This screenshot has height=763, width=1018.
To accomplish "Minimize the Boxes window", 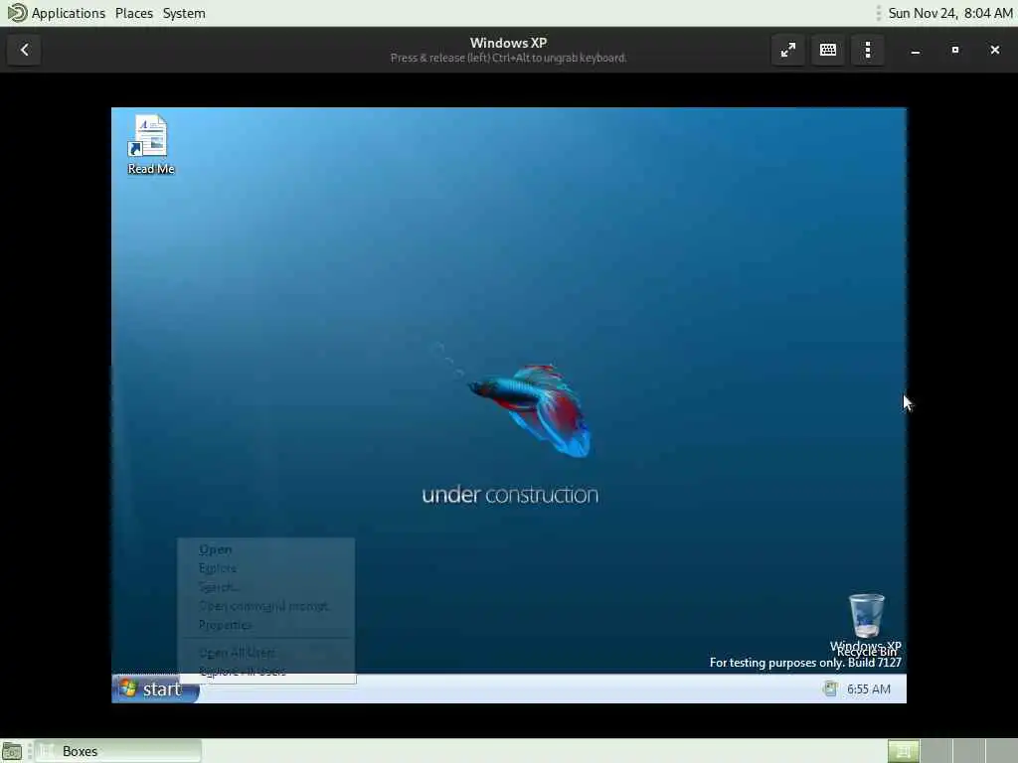I will click(x=916, y=50).
